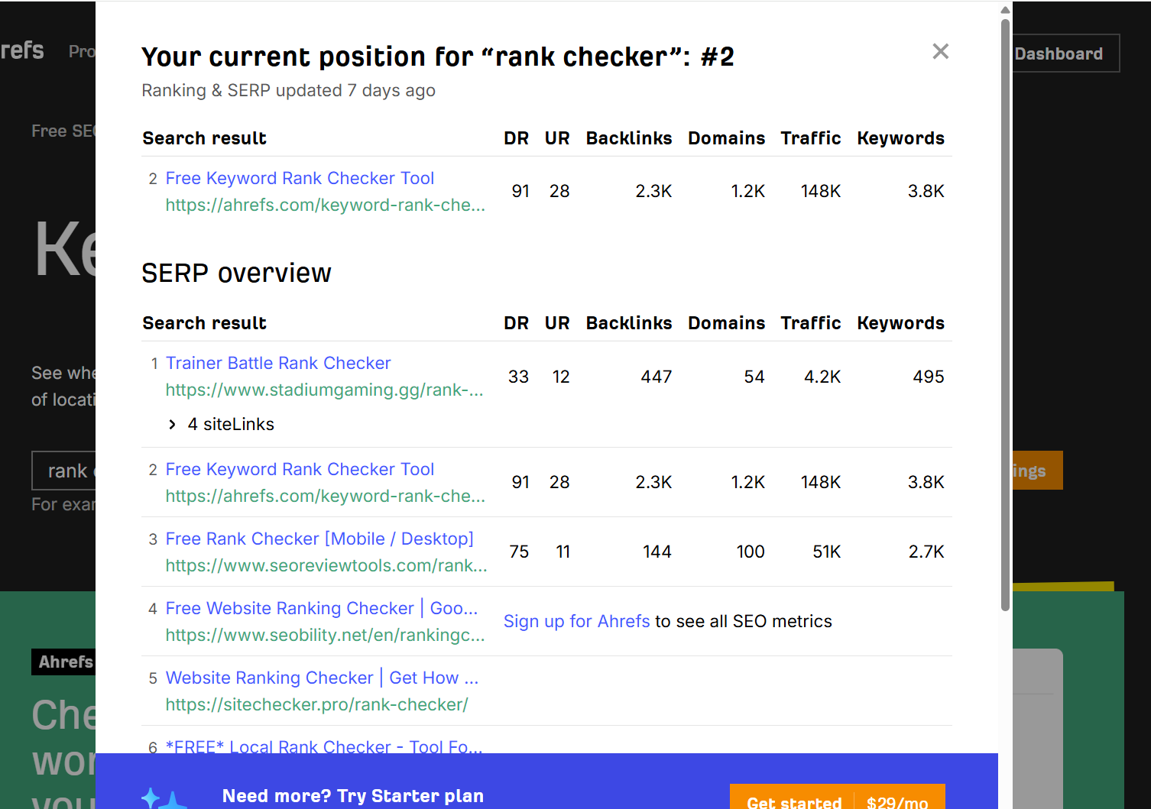1151x809 pixels.
Task: Click the ahrefs.com/keyword-rank-che URL
Action: pyautogui.click(x=325, y=205)
